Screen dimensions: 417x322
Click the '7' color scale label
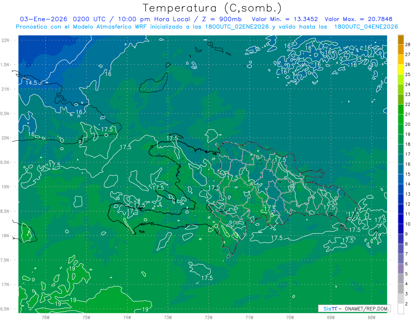pyautogui.click(x=407, y=254)
